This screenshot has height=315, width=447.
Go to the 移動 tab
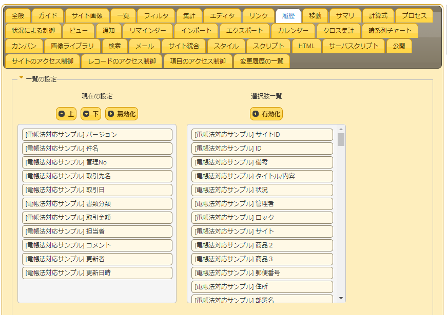pyautogui.click(x=315, y=16)
